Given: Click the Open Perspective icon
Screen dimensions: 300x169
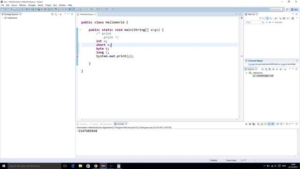Looking at the screenshot, I should [287, 9].
